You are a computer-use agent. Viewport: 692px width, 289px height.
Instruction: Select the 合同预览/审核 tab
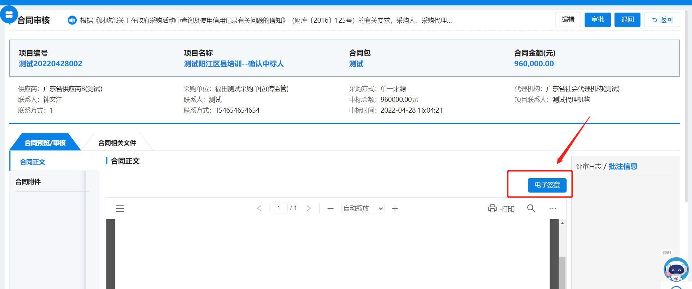[x=45, y=143]
